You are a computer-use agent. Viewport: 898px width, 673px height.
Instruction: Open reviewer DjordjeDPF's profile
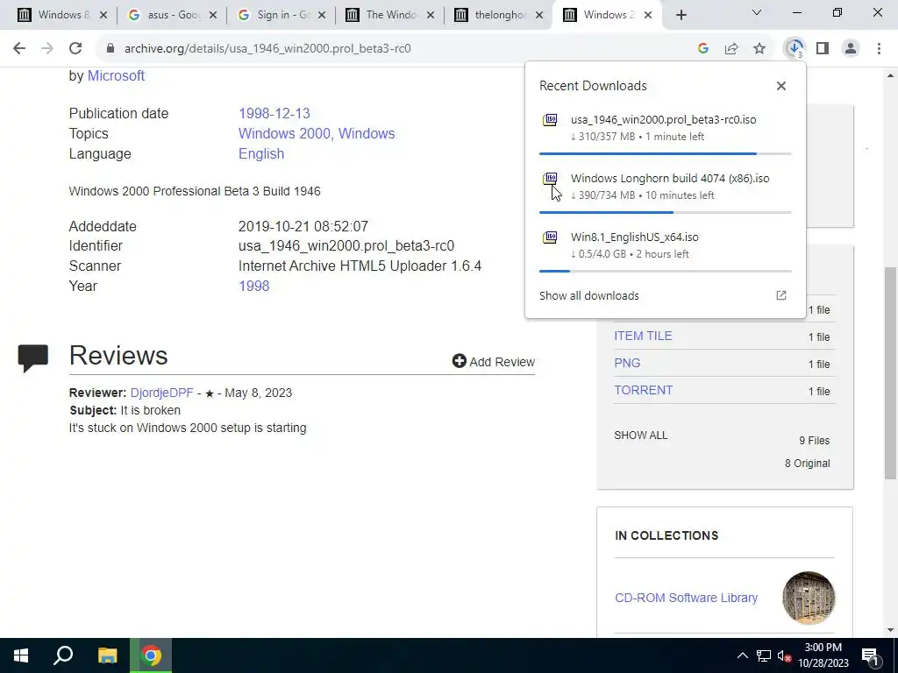(161, 393)
